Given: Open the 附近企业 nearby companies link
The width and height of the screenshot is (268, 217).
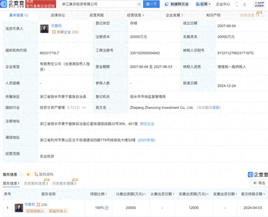Looking at the screenshot, I should (x=147, y=124).
